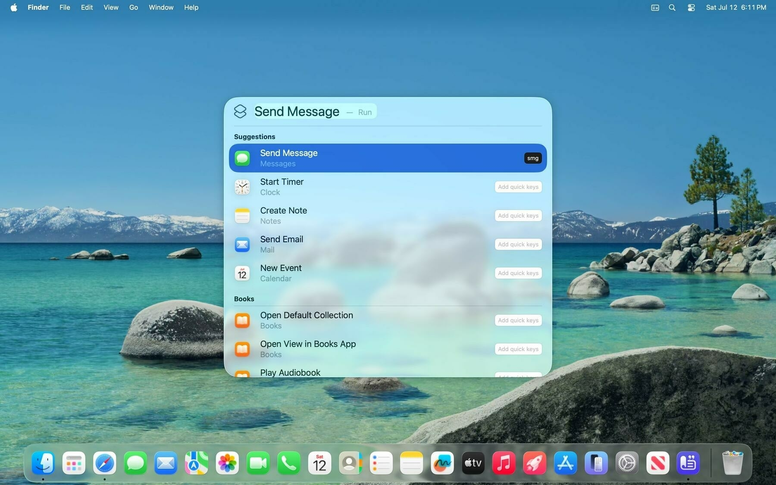This screenshot has width=776, height=485.
Task: Select Play Audiobook action row
Action: (388, 373)
